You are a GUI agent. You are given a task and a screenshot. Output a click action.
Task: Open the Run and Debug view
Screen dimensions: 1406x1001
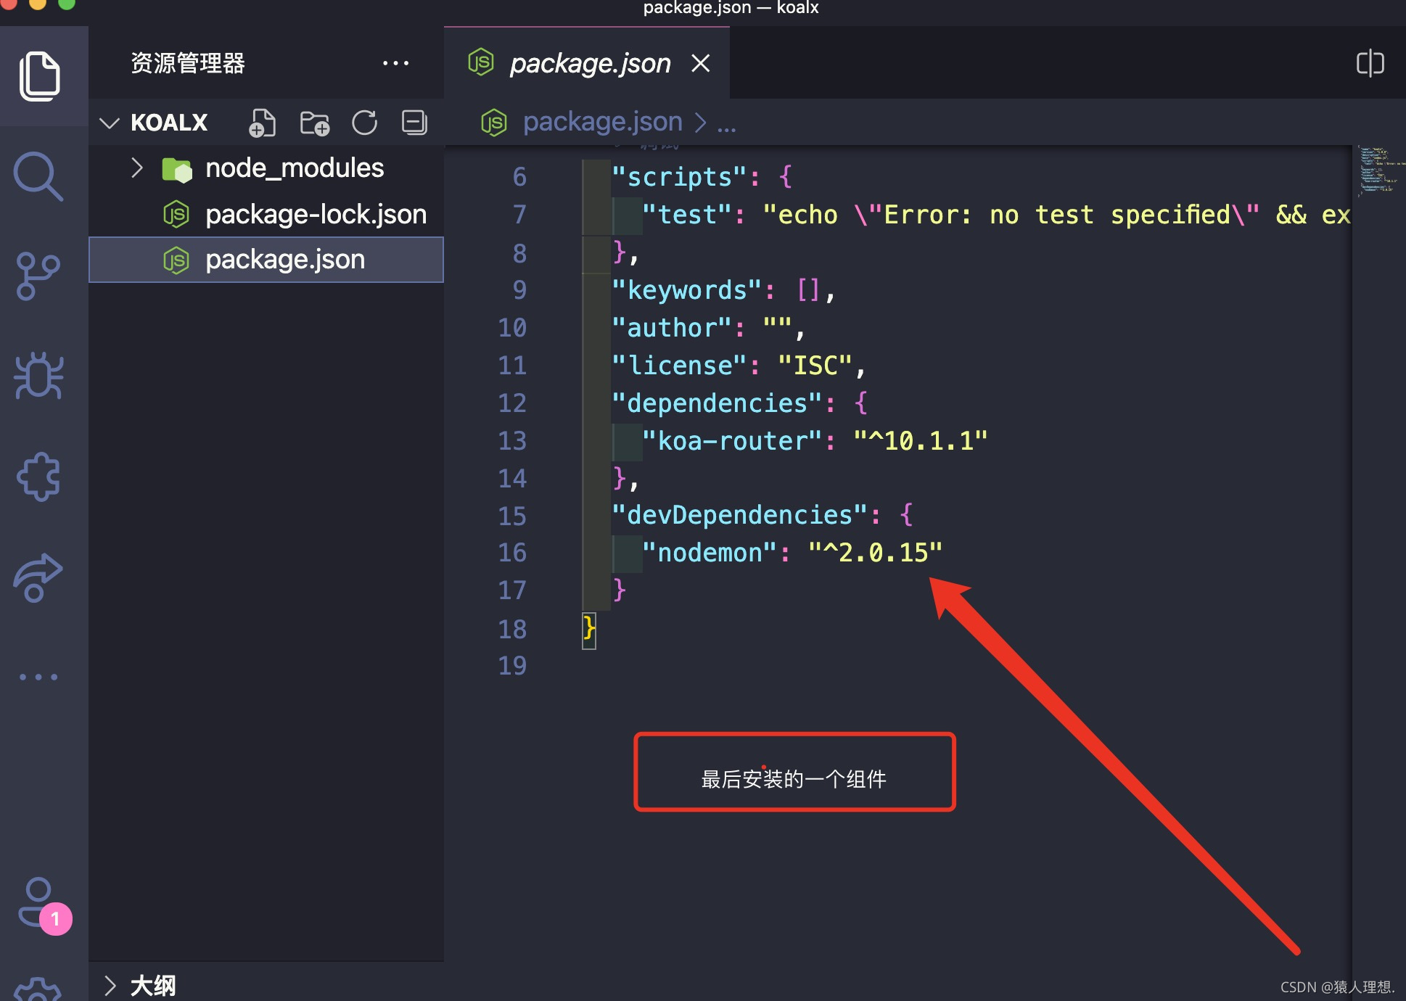coord(38,375)
